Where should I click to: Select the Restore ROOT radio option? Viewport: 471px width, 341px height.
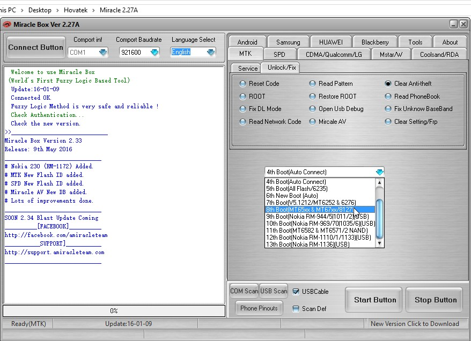click(x=333, y=97)
